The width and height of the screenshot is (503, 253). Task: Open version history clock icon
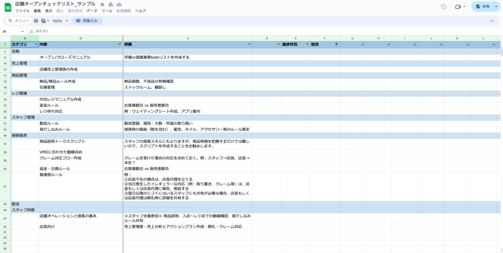click(x=444, y=7)
